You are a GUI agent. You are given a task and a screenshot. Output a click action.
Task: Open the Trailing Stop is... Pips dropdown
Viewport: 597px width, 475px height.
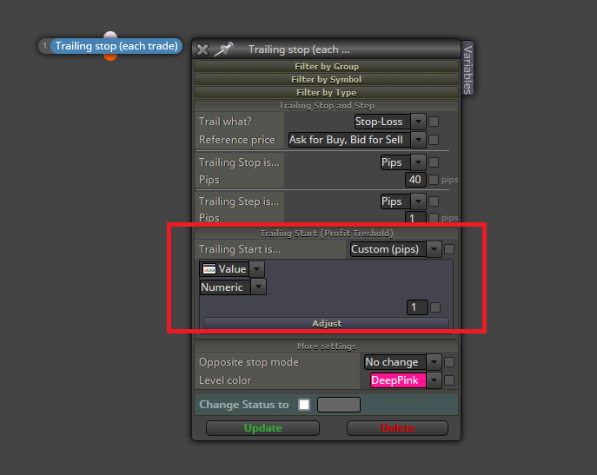tap(403, 162)
